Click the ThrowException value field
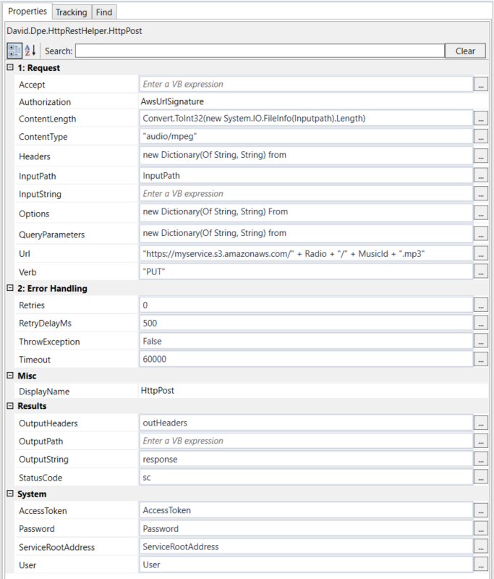Viewport: 494px width, 579px height. (x=305, y=341)
